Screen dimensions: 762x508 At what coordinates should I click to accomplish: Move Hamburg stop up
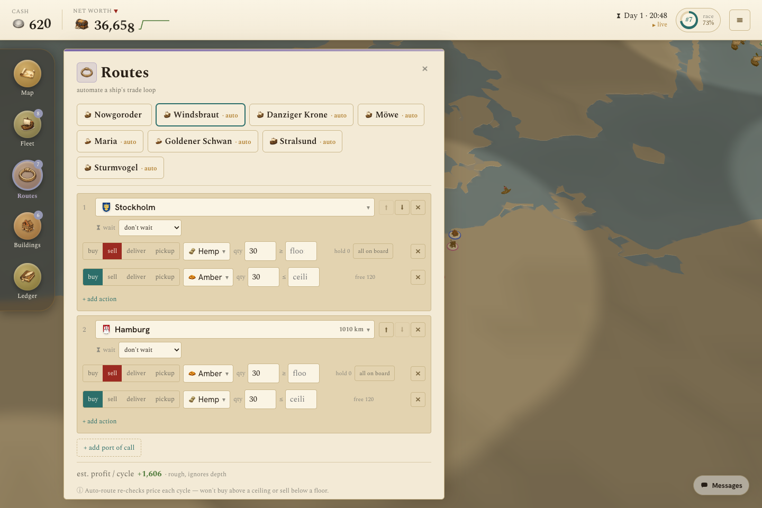(386, 330)
